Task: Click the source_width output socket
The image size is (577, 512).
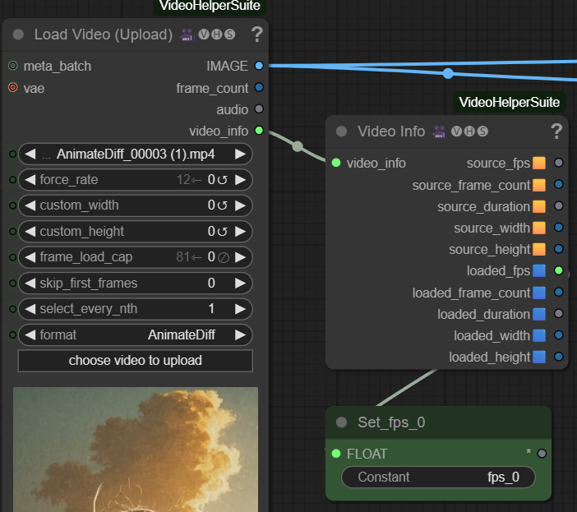Action: coord(559,228)
